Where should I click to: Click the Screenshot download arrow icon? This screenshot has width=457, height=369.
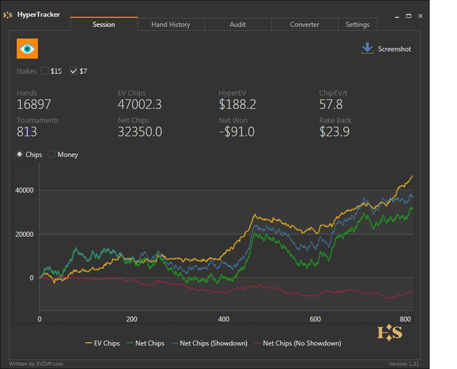(368, 48)
